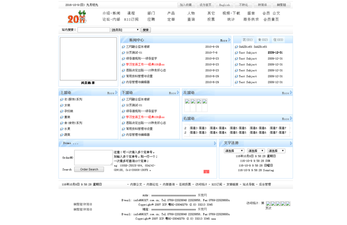Open the 友情链接 footer link
Viewport: 347px width, 225px height.
(232, 184)
